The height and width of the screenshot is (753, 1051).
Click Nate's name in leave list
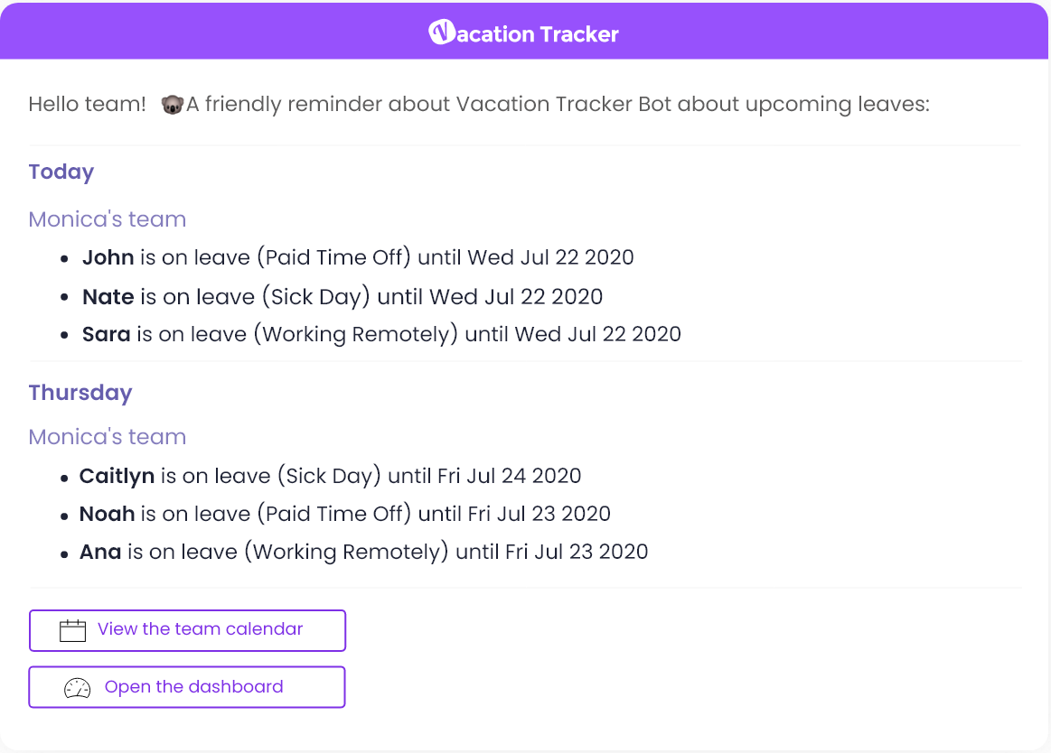tap(108, 296)
